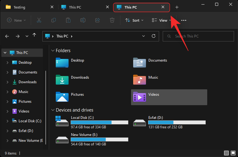Go up one level with up arrow
Screen dimensions: 238x157
(x=34, y=35)
